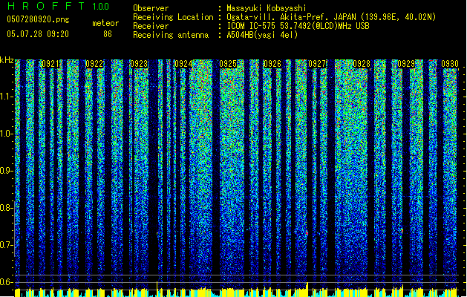Screen dimensions: 467x297
Task: Click the 0929 time marker
Action: click(x=406, y=64)
